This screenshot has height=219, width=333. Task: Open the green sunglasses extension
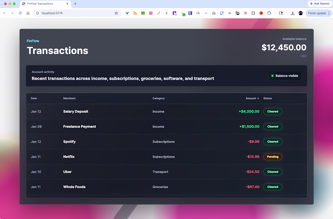tap(143, 13)
